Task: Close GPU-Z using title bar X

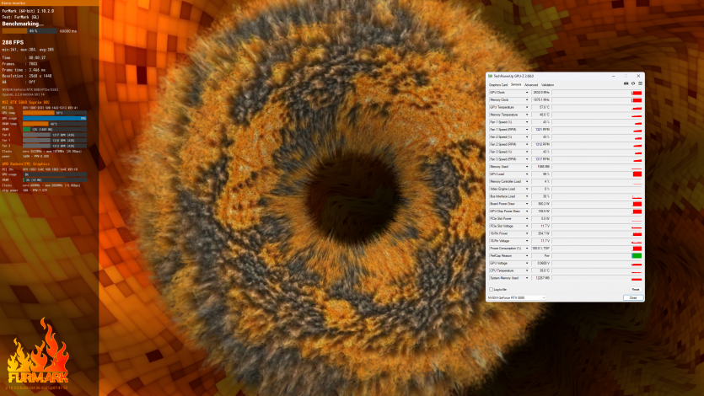Action: click(640, 77)
